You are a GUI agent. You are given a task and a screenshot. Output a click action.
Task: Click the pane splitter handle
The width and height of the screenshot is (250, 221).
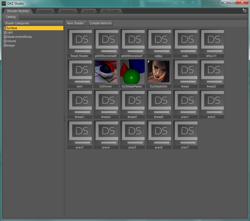click(x=64, y=119)
